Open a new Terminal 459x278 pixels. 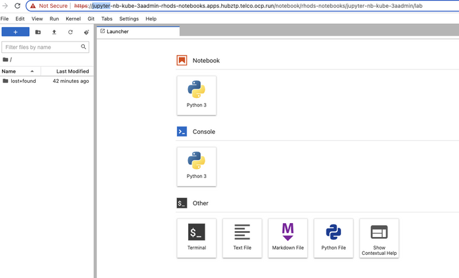197,238
